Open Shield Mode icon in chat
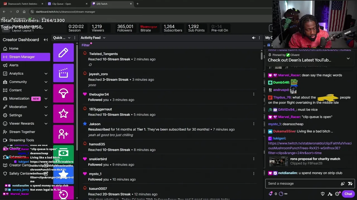 323,194
